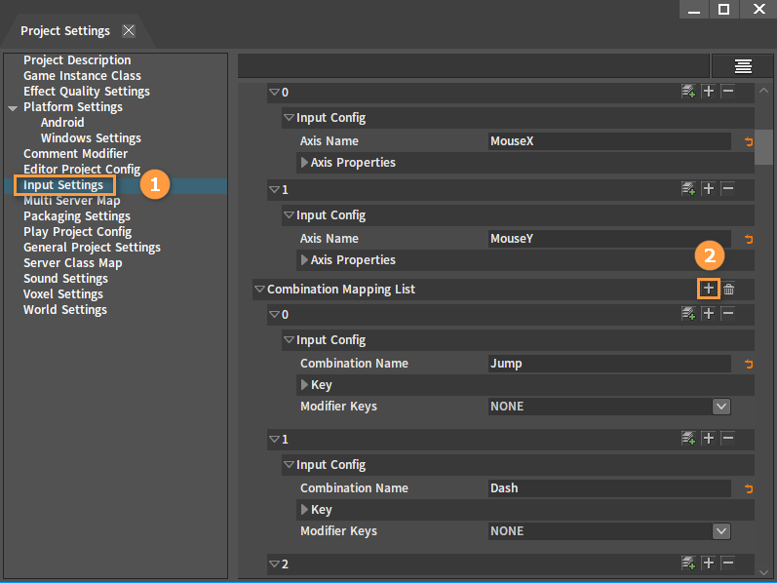Duplicate Dash combination entry 1
This screenshot has height=583, width=777.
tap(688, 439)
